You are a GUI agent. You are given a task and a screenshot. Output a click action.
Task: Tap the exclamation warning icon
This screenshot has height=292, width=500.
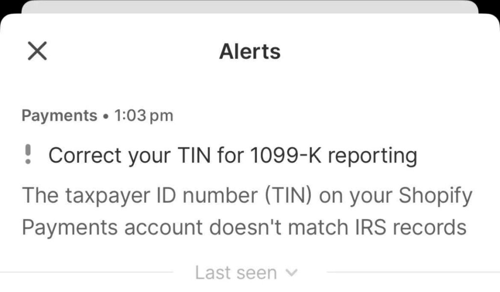pyautogui.click(x=28, y=155)
